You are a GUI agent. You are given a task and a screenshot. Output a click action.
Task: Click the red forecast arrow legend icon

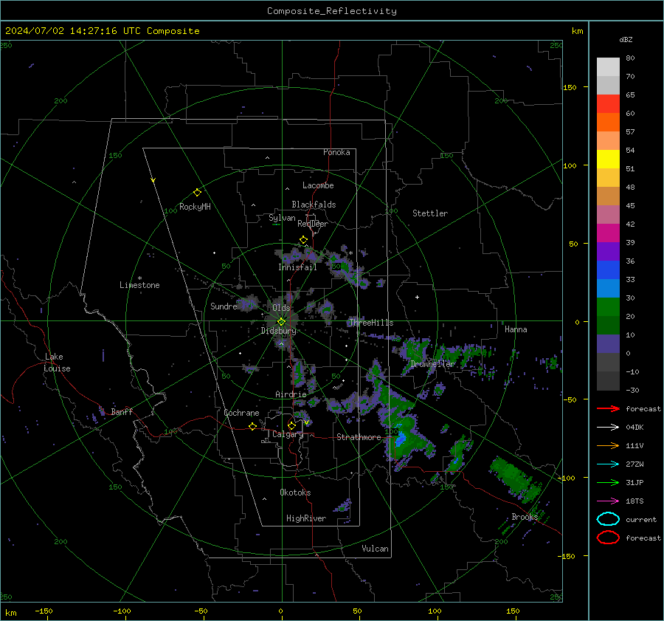[x=608, y=408]
